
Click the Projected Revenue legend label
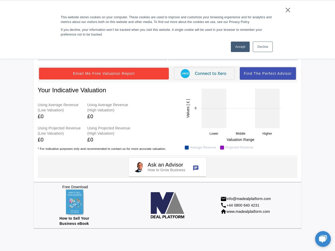[x=239, y=147]
